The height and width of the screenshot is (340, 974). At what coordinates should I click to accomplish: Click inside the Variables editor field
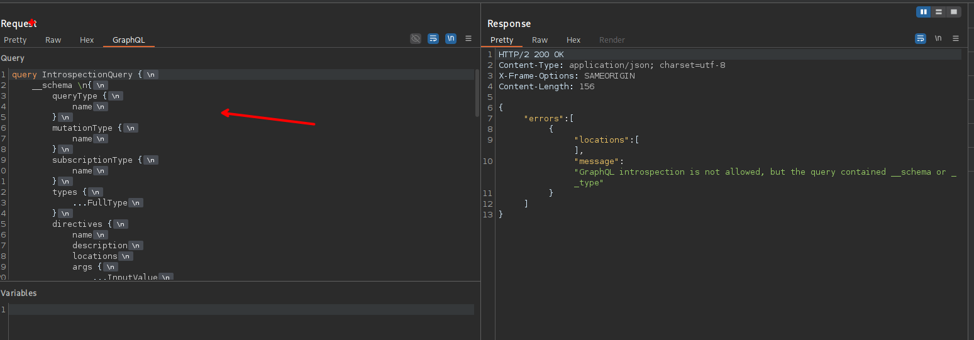(x=239, y=309)
